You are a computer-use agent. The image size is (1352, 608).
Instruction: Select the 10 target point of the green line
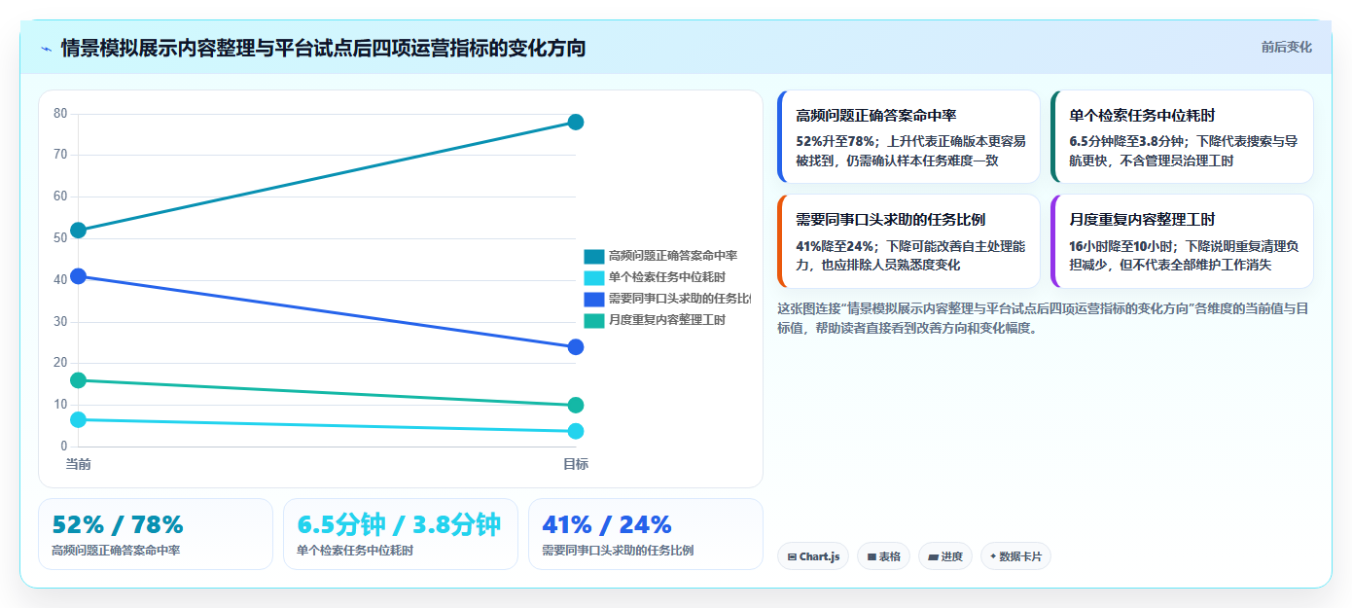tap(575, 405)
